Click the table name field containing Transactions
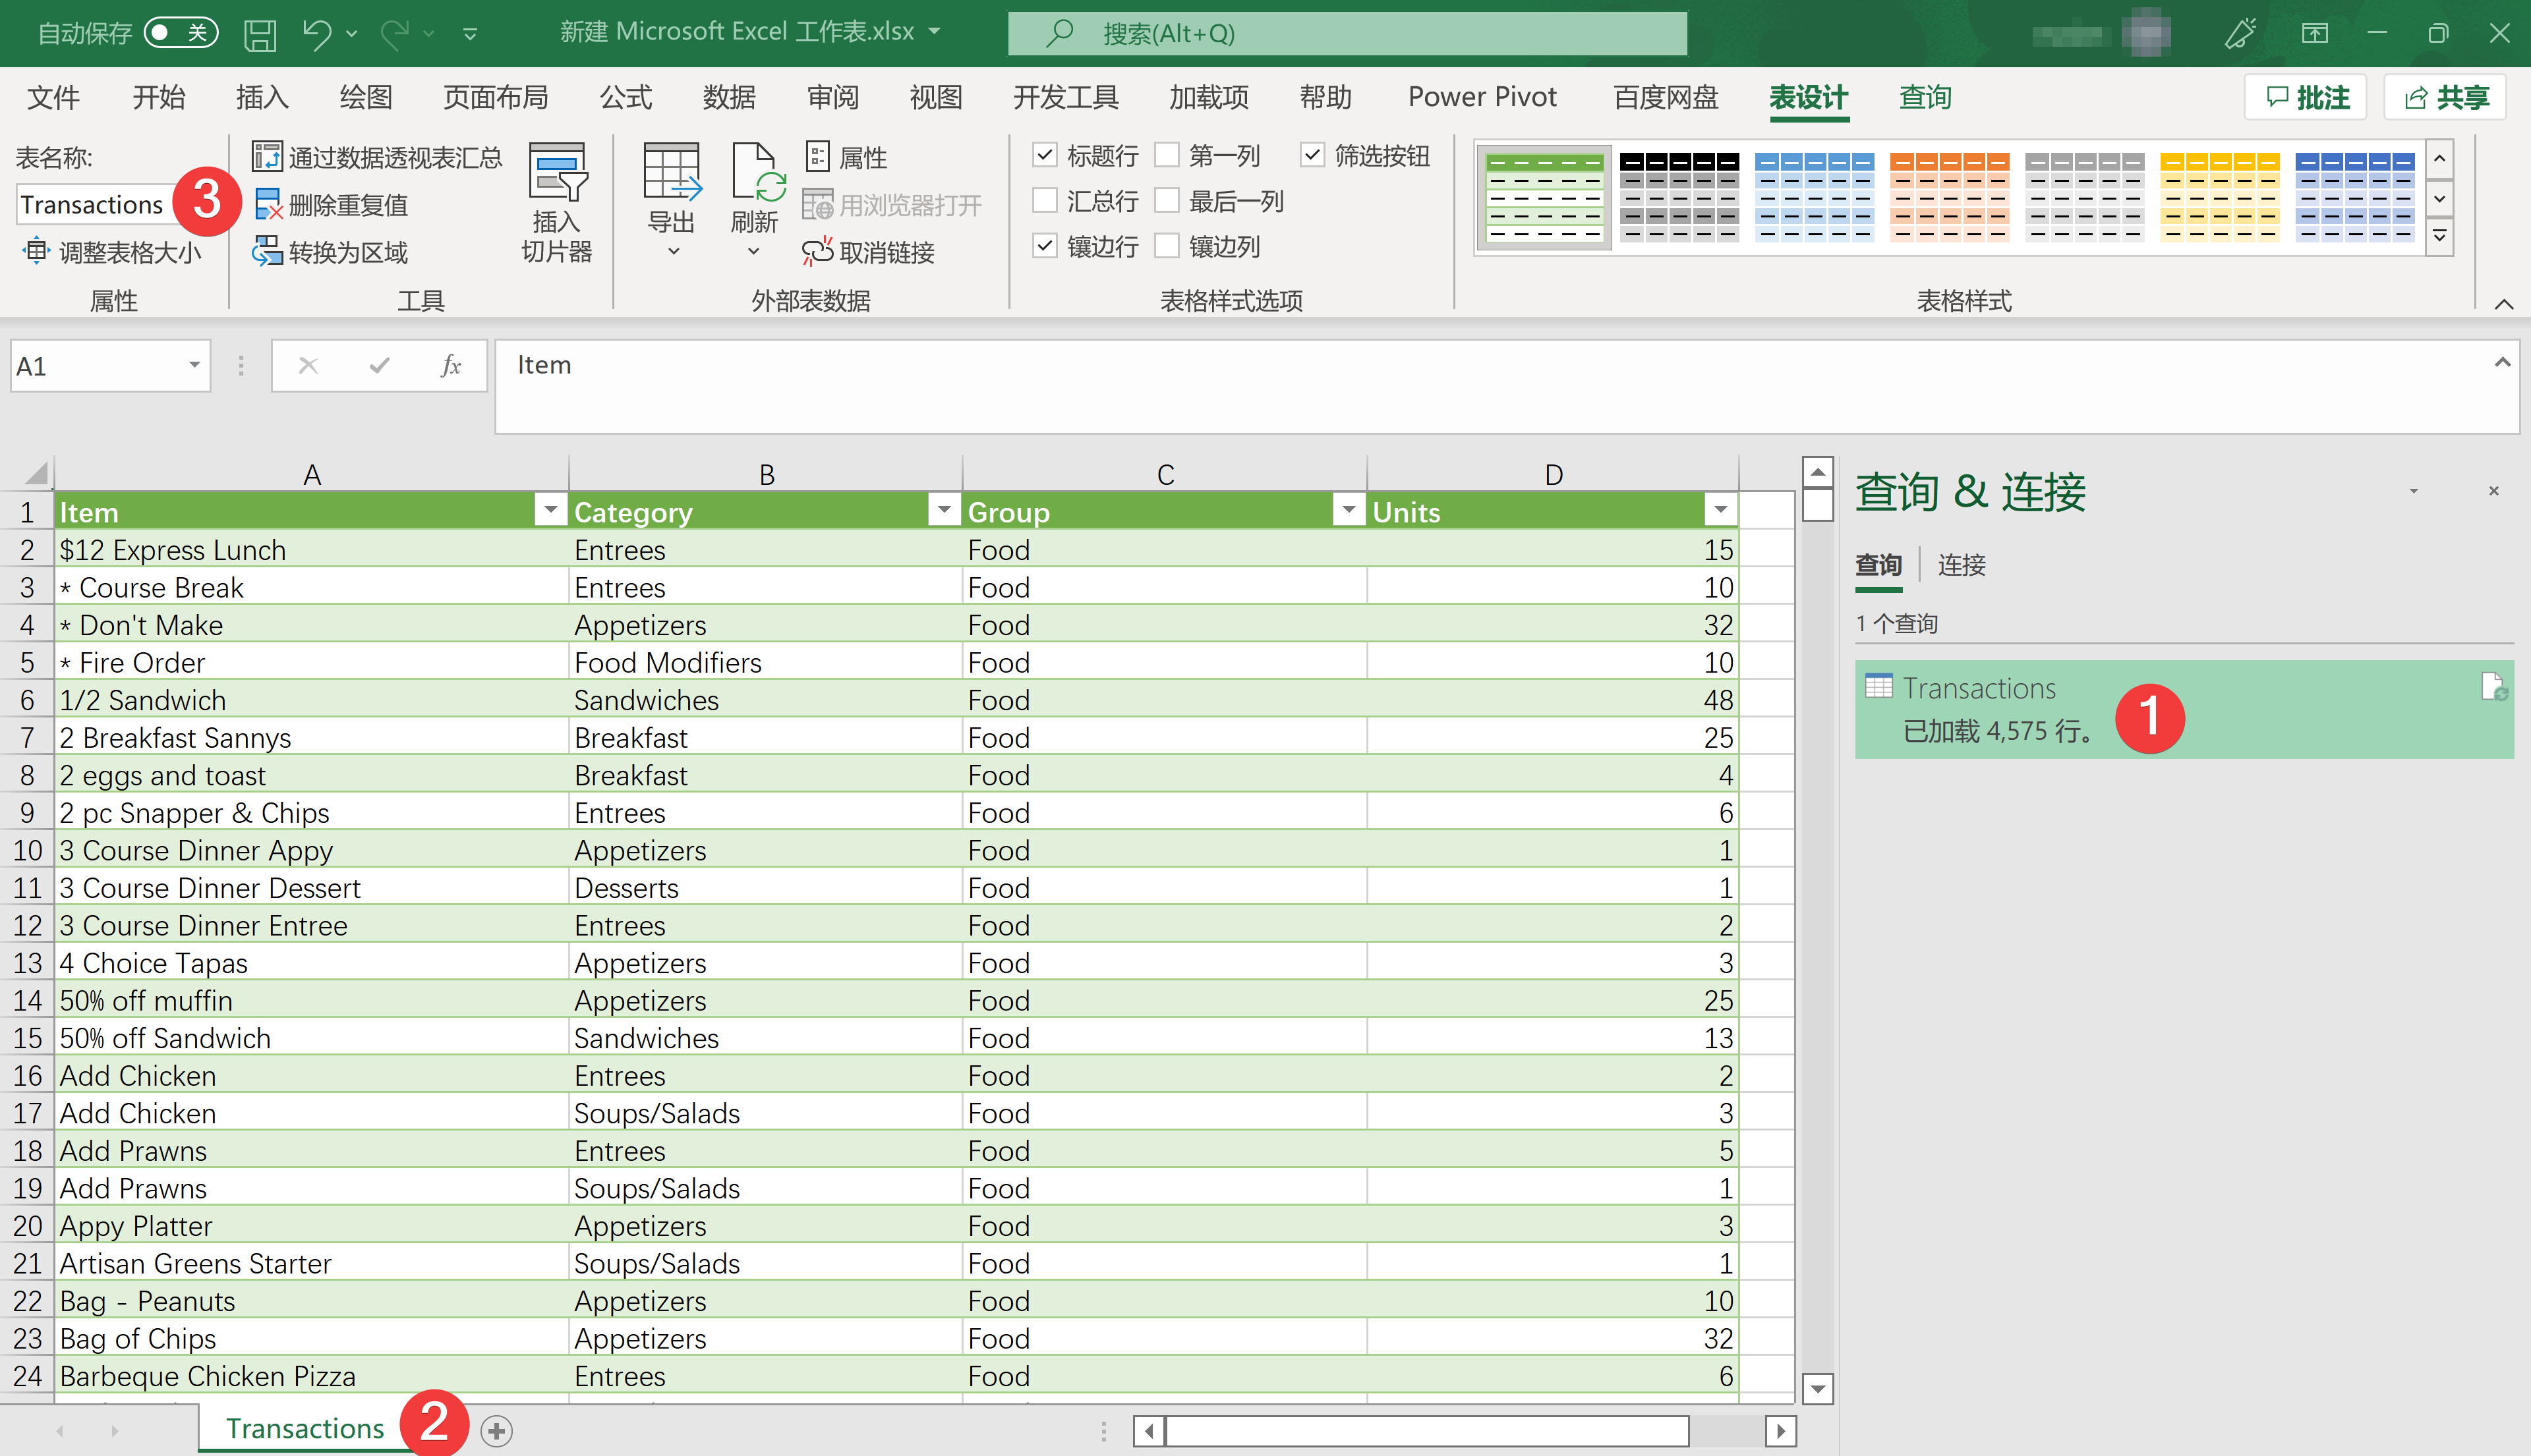The width and height of the screenshot is (2531, 1456). pos(92,205)
